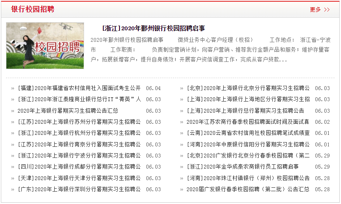Select 上海银行杭州分行暑期实习生招聘 link
Viewport: 341px width, 204px height.
point(79,133)
